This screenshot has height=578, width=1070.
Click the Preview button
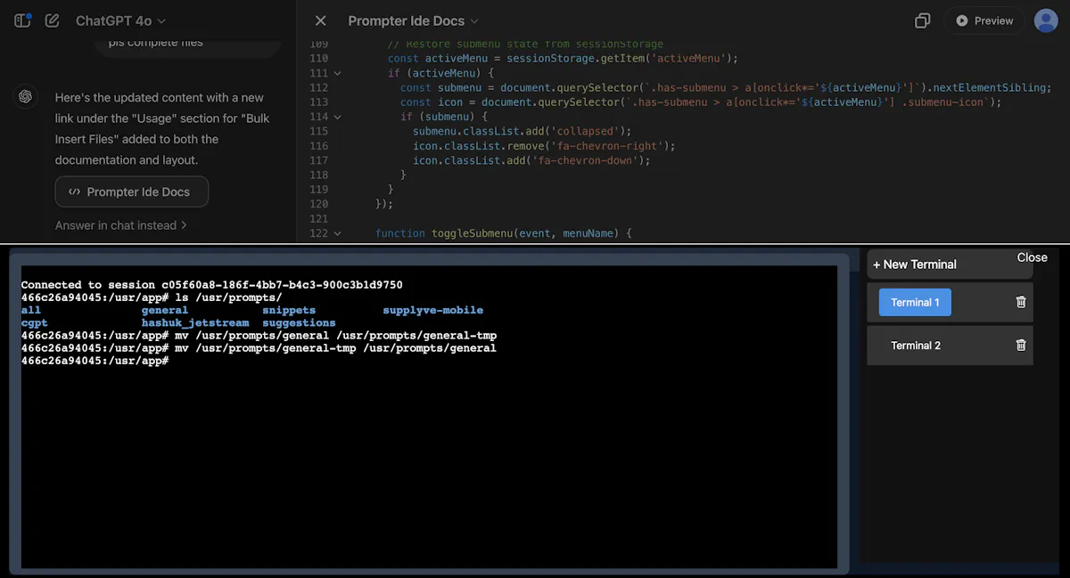[x=984, y=20]
